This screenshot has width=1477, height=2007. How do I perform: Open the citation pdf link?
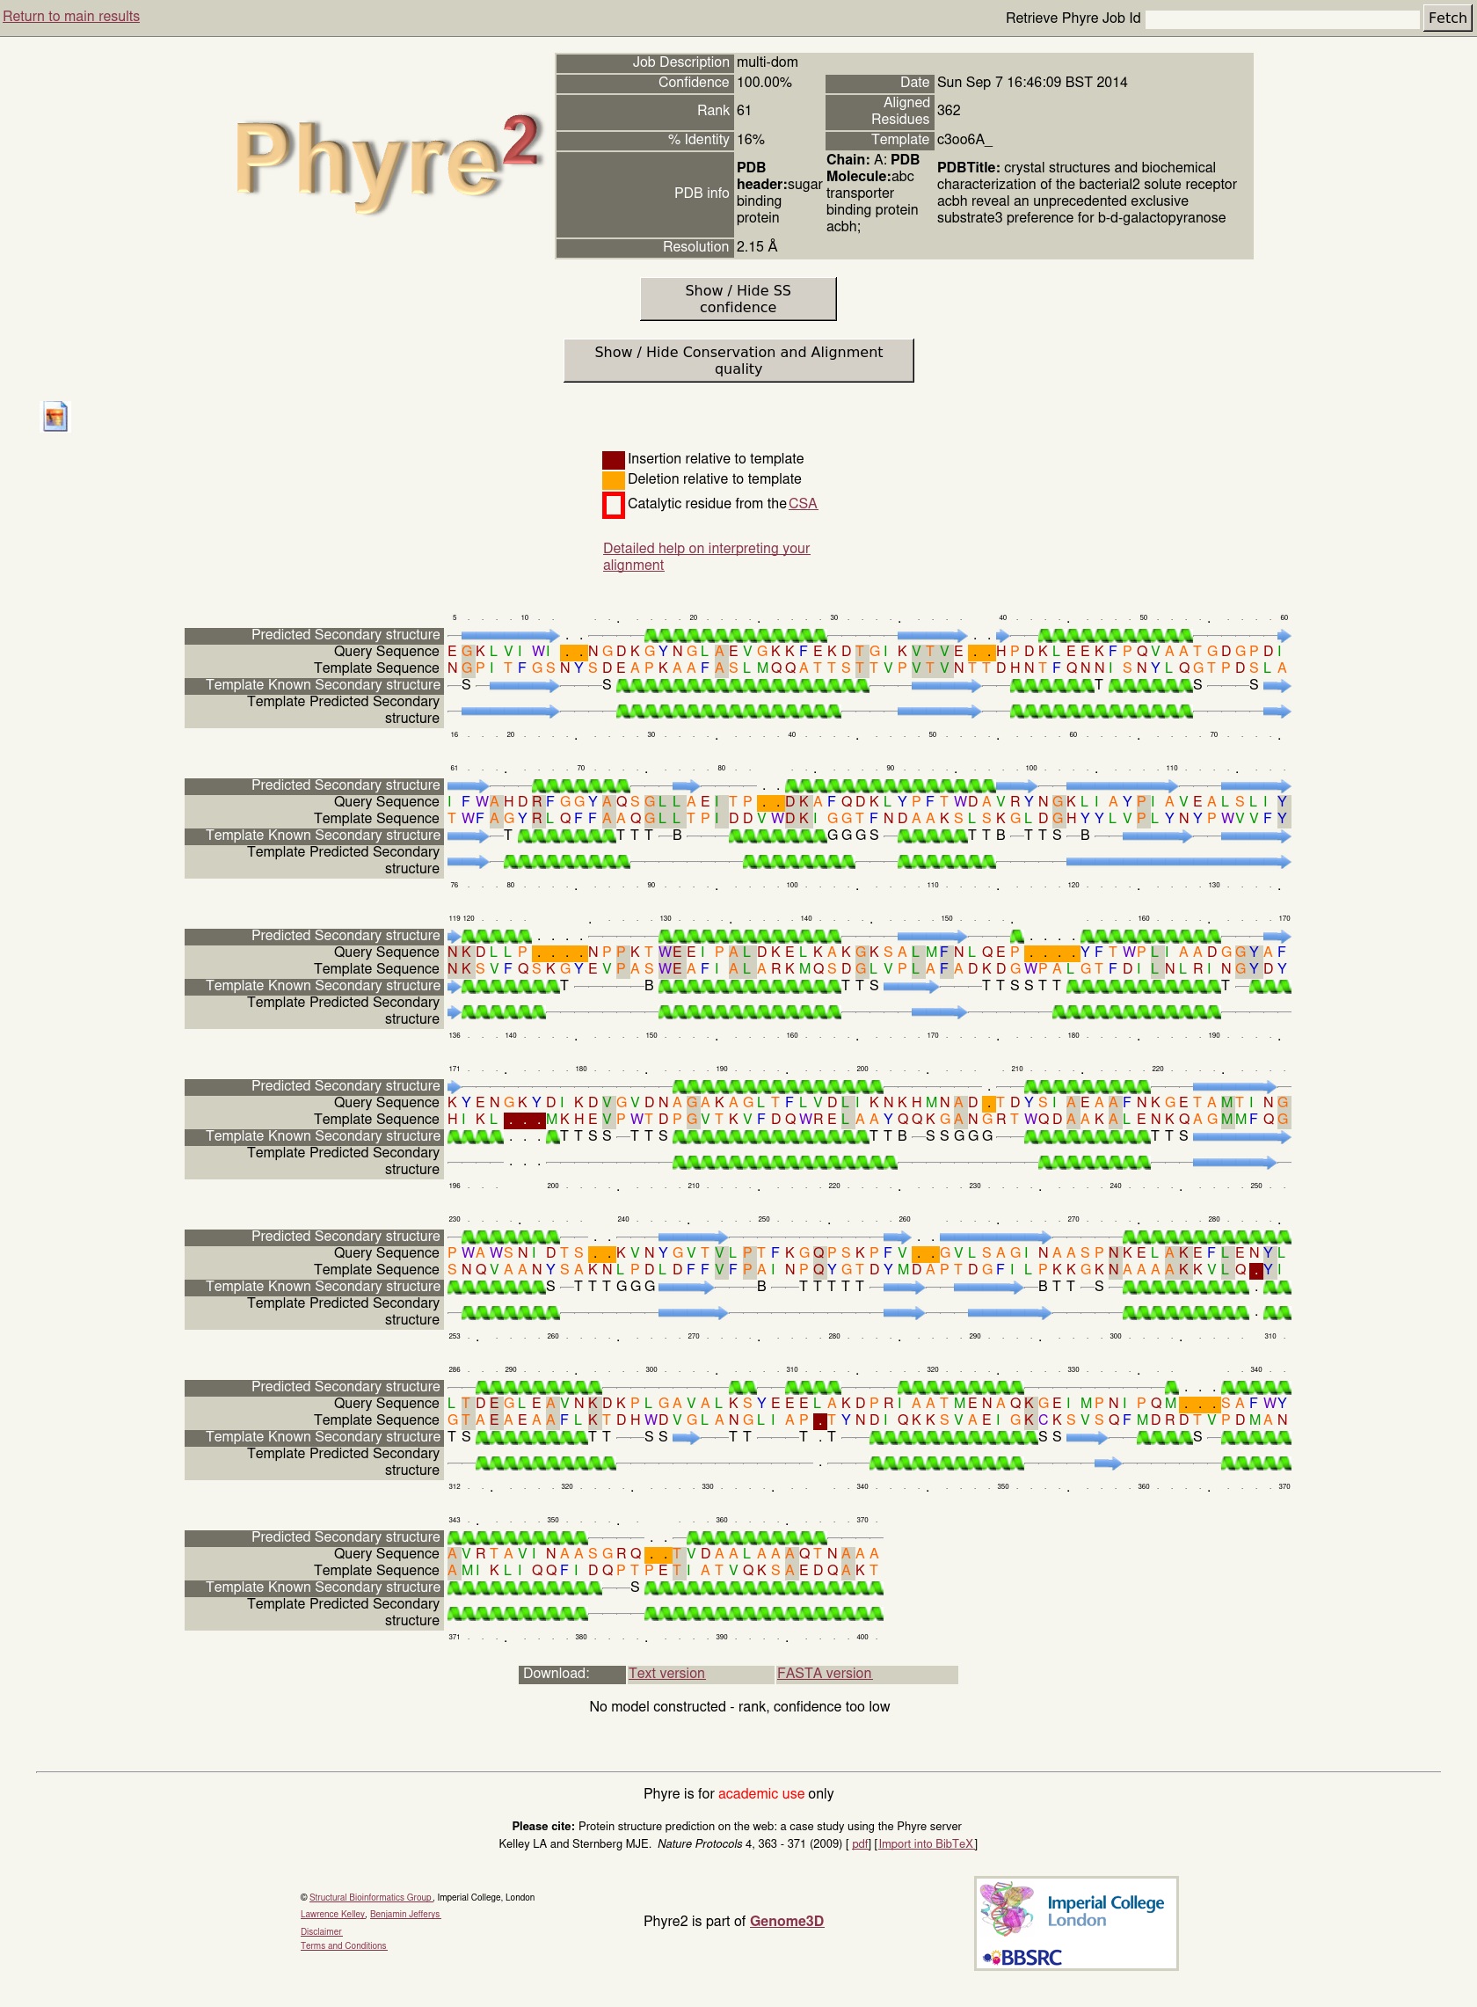click(x=860, y=1843)
